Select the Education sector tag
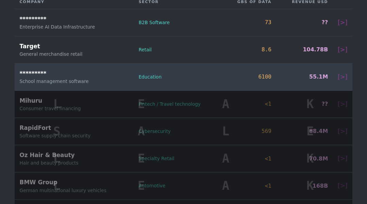This screenshot has height=204, width=367. [150, 77]
